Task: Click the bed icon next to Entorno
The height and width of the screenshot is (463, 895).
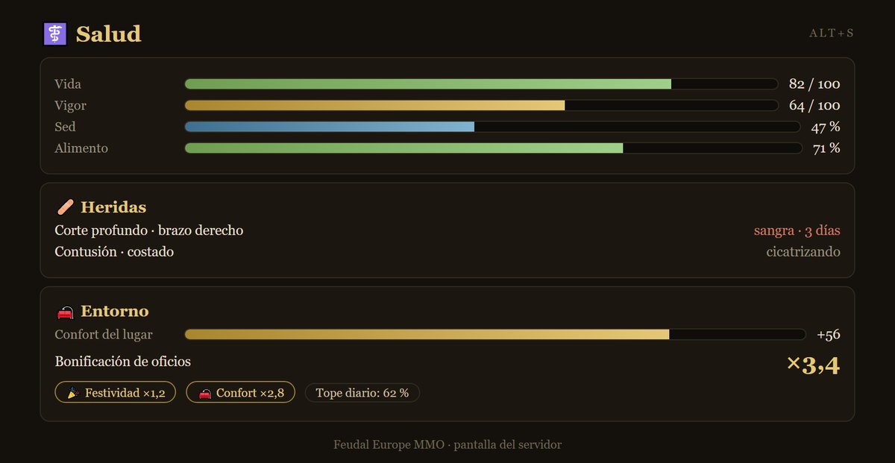Action: 65,312
